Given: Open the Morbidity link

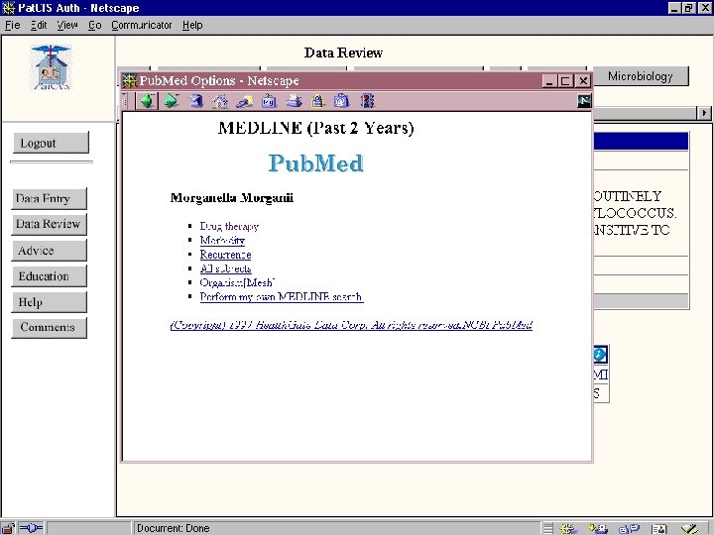Looking at the screenshot, I should tap(222, 240).
